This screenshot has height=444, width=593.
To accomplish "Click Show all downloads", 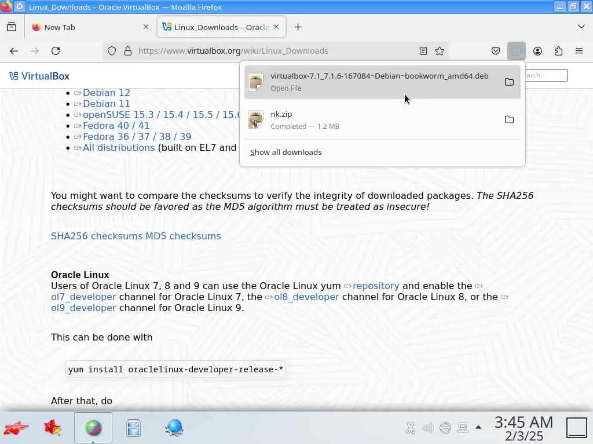I will 286,152.
